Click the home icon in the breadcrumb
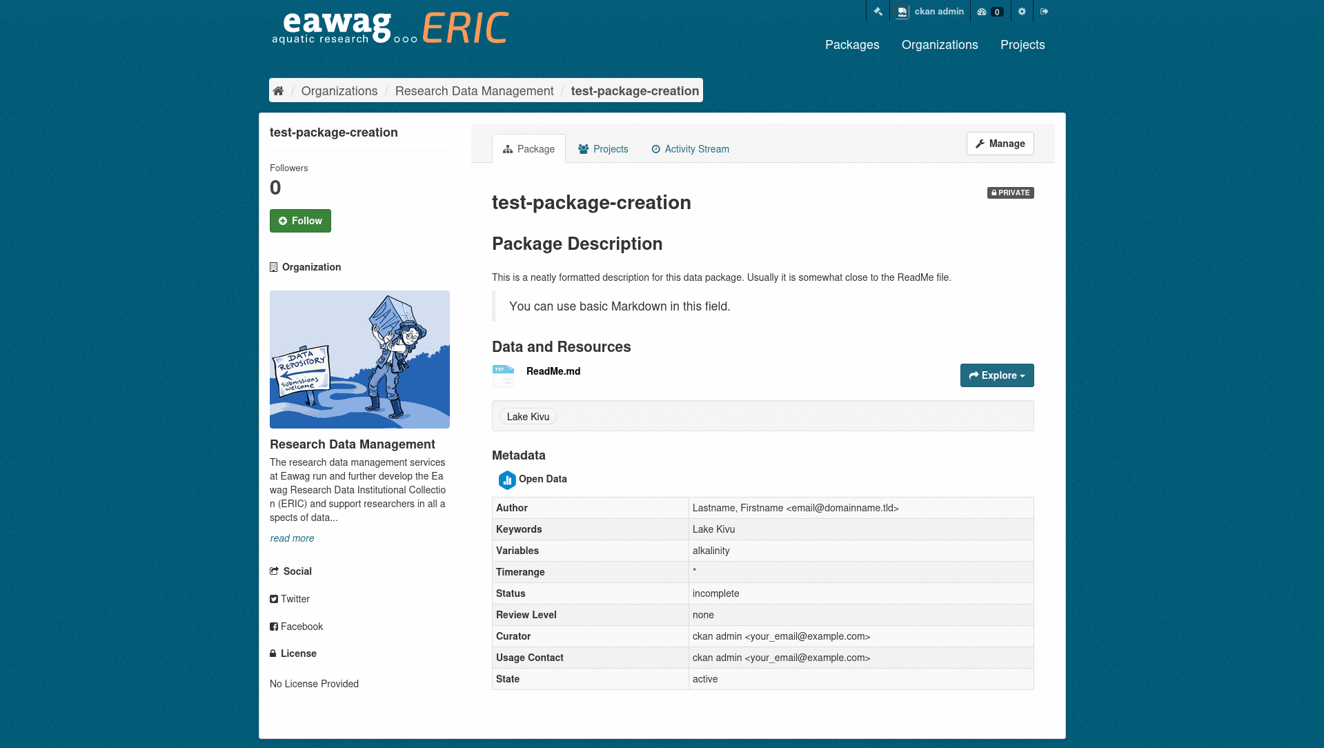Screen dimensions: 1324x748 point(278,91)
